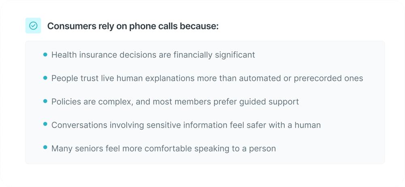Screen dimensions: 405x187
Task: Select the "Policies are complex" bullet text
Action: [x=175, y=102]
